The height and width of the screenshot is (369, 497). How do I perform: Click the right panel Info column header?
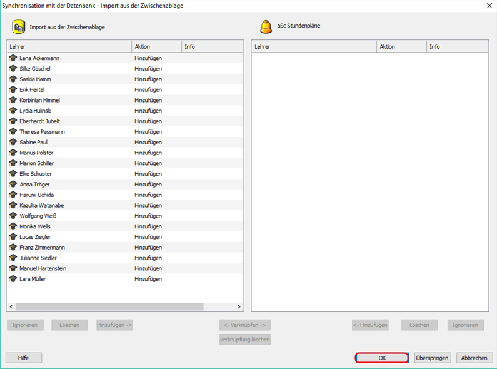tap(457, 47)
